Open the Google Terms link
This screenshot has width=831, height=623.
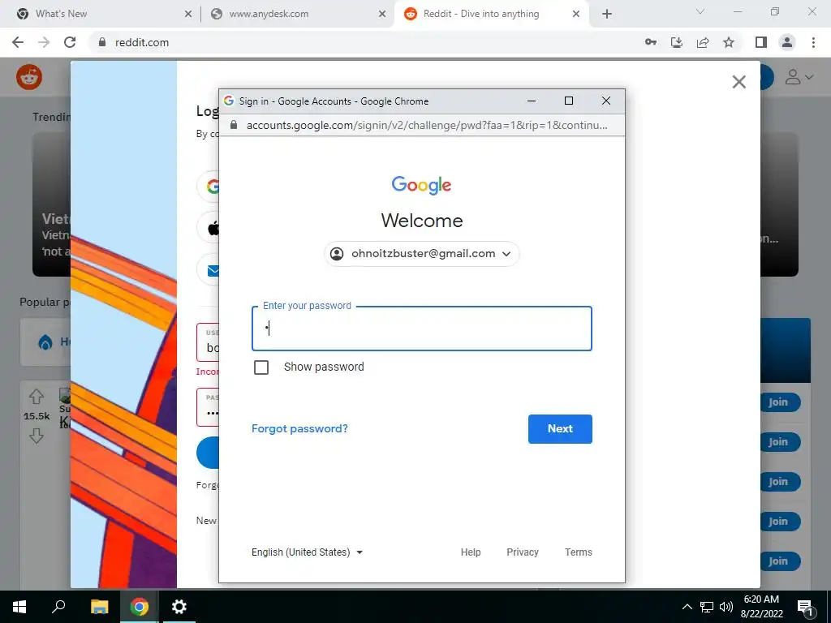pyautogui.click(x=578, y=552)
